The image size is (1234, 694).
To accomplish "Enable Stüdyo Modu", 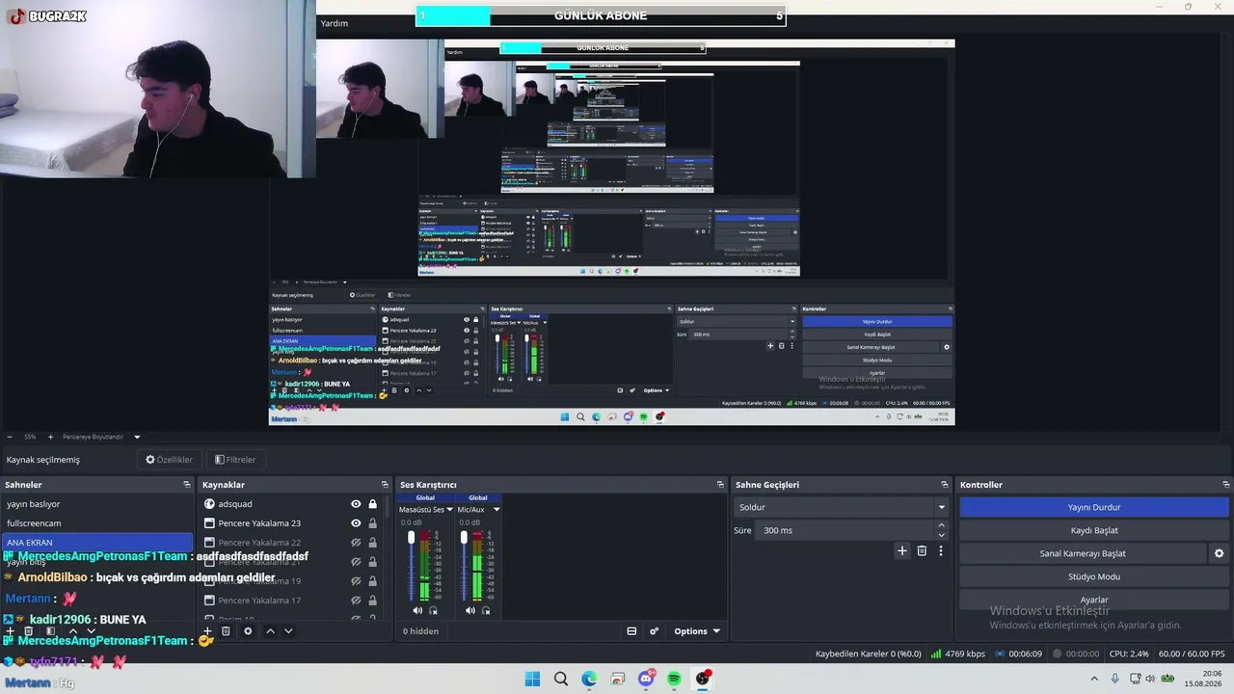I will (1094, 576).
